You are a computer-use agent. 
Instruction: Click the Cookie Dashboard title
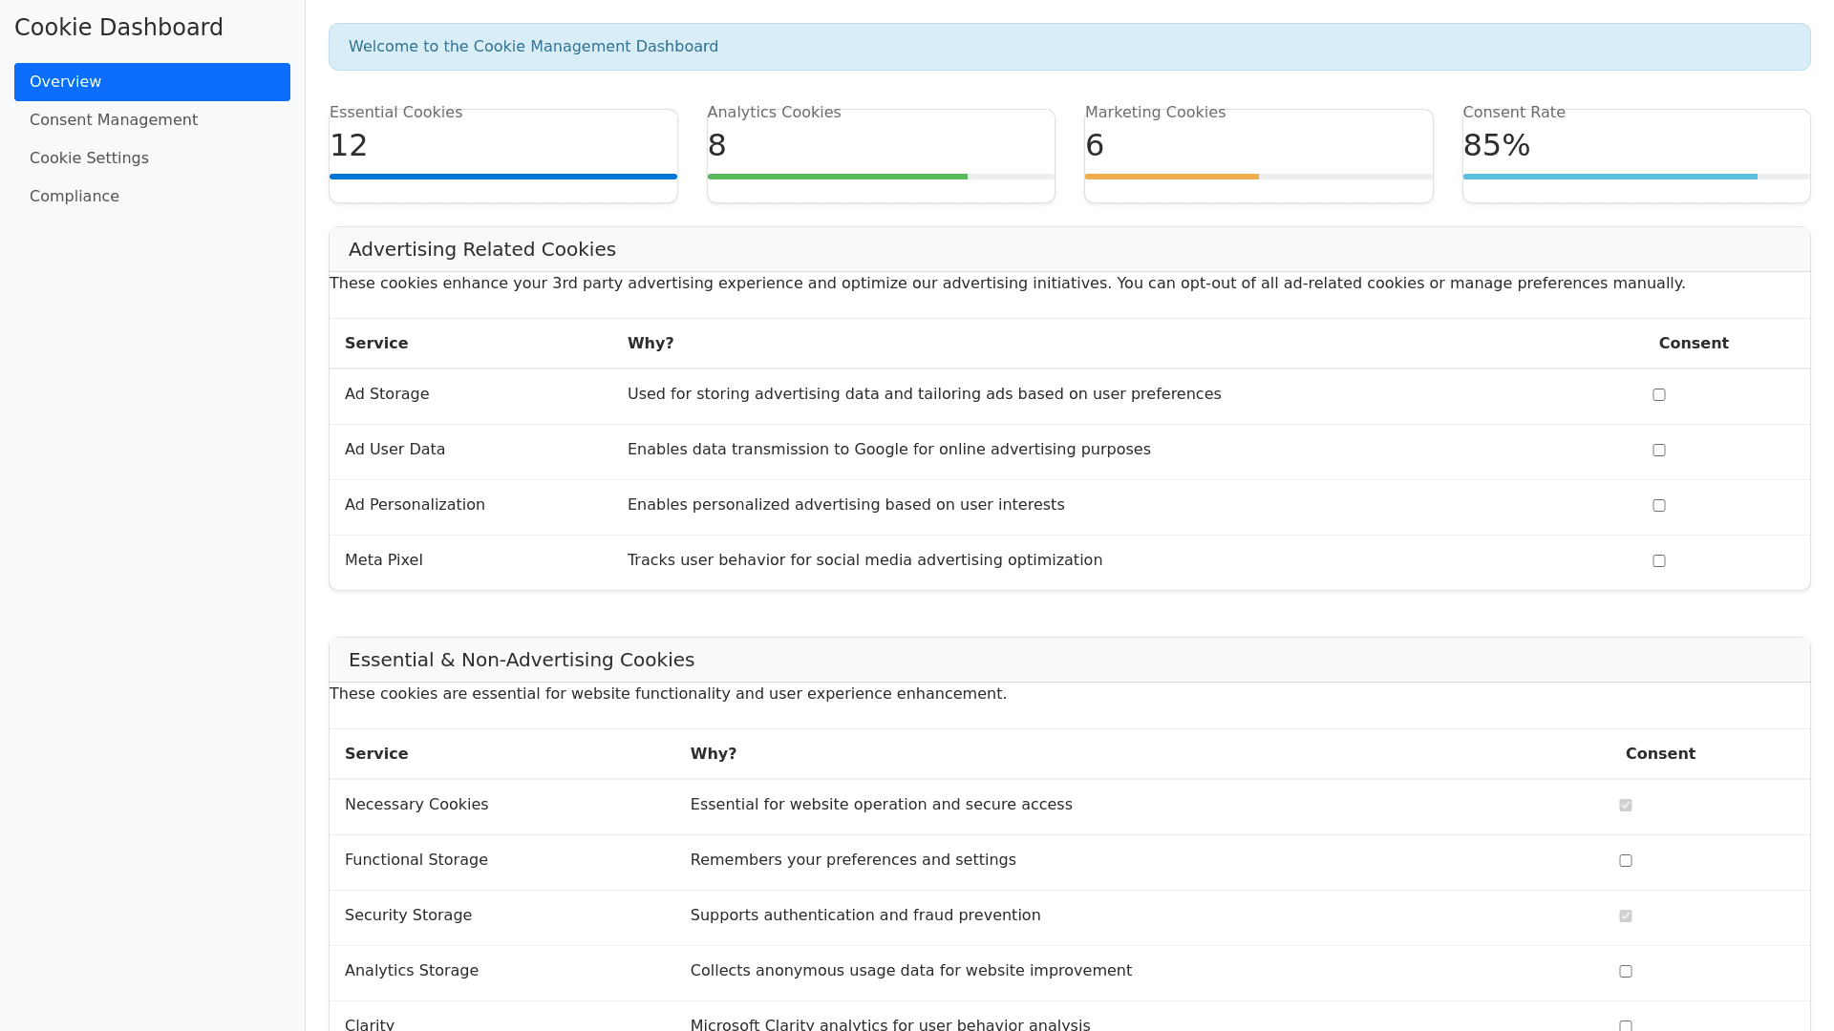tap(118, 28)
